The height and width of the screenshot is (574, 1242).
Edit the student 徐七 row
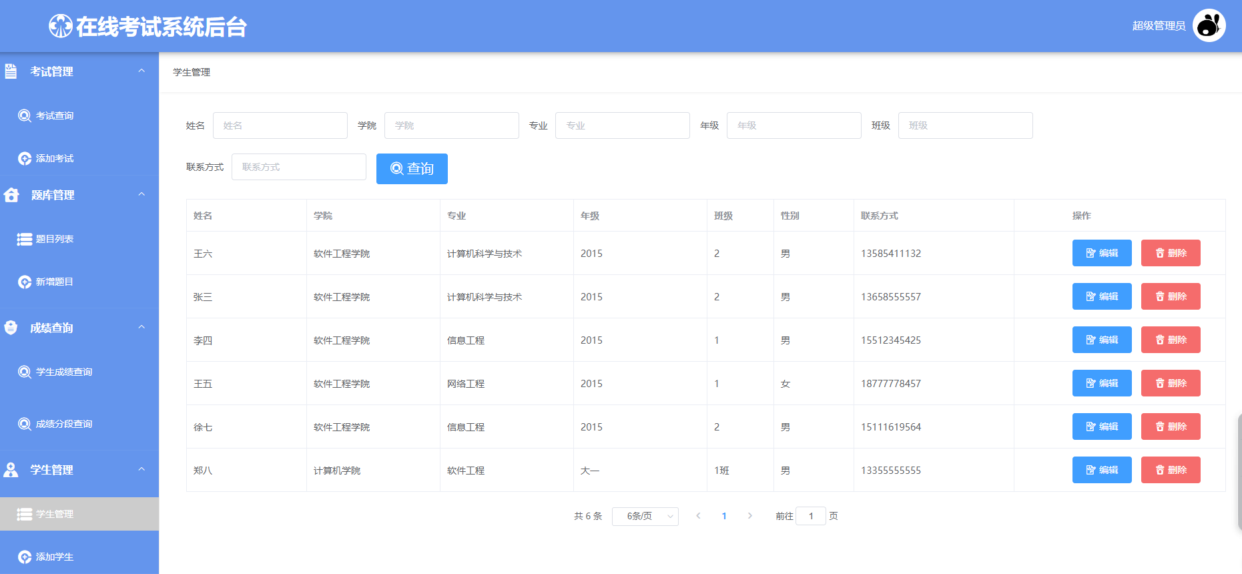[x=1102, y=426]
